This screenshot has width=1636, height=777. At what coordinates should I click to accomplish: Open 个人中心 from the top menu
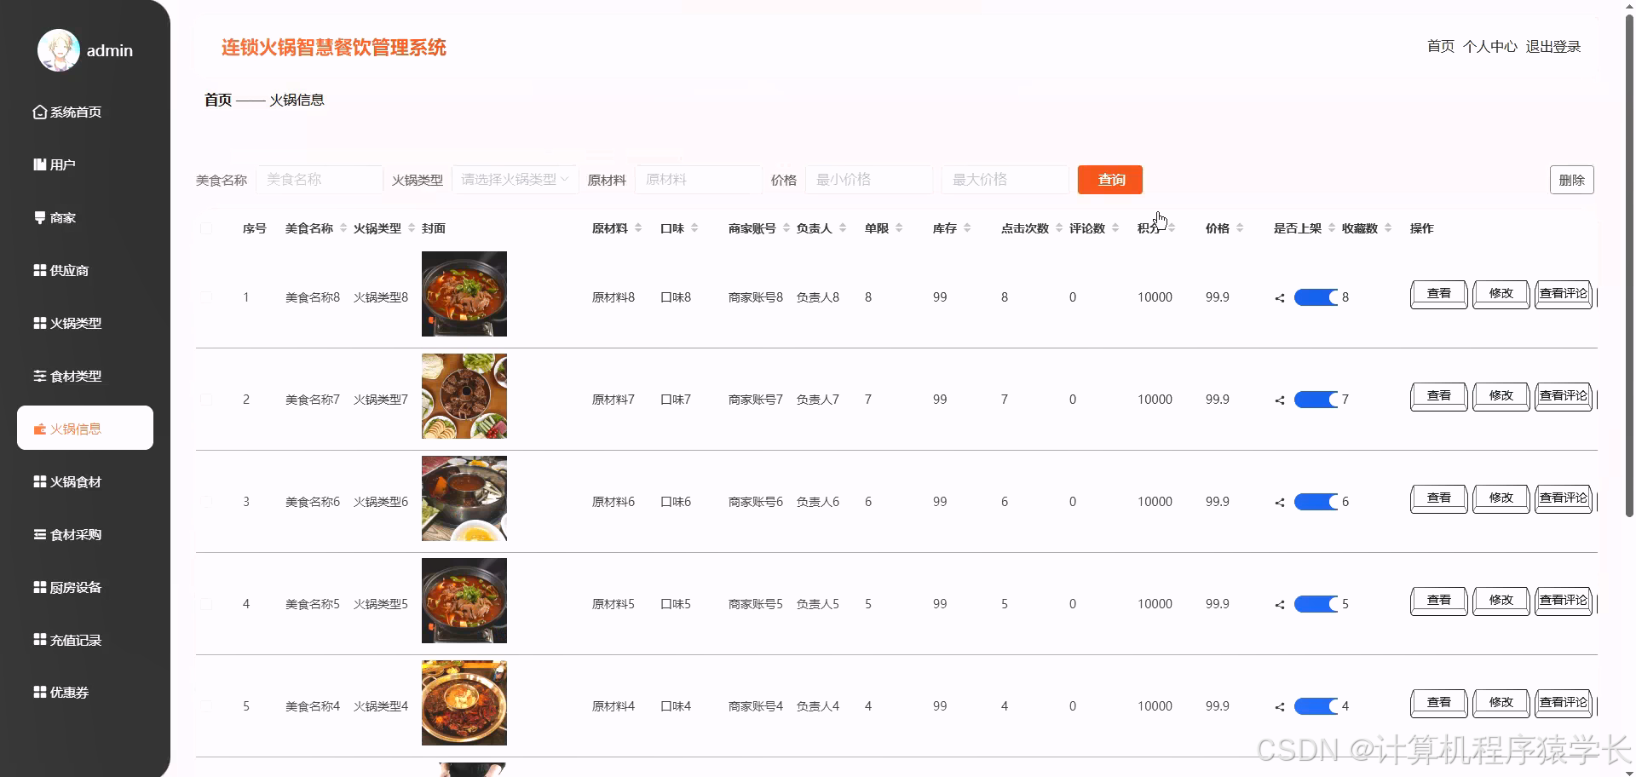(x=1490, y=47)
